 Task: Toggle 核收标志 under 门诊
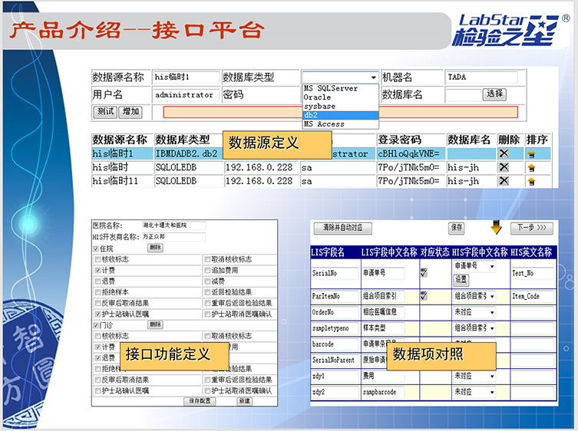(97, 336)
